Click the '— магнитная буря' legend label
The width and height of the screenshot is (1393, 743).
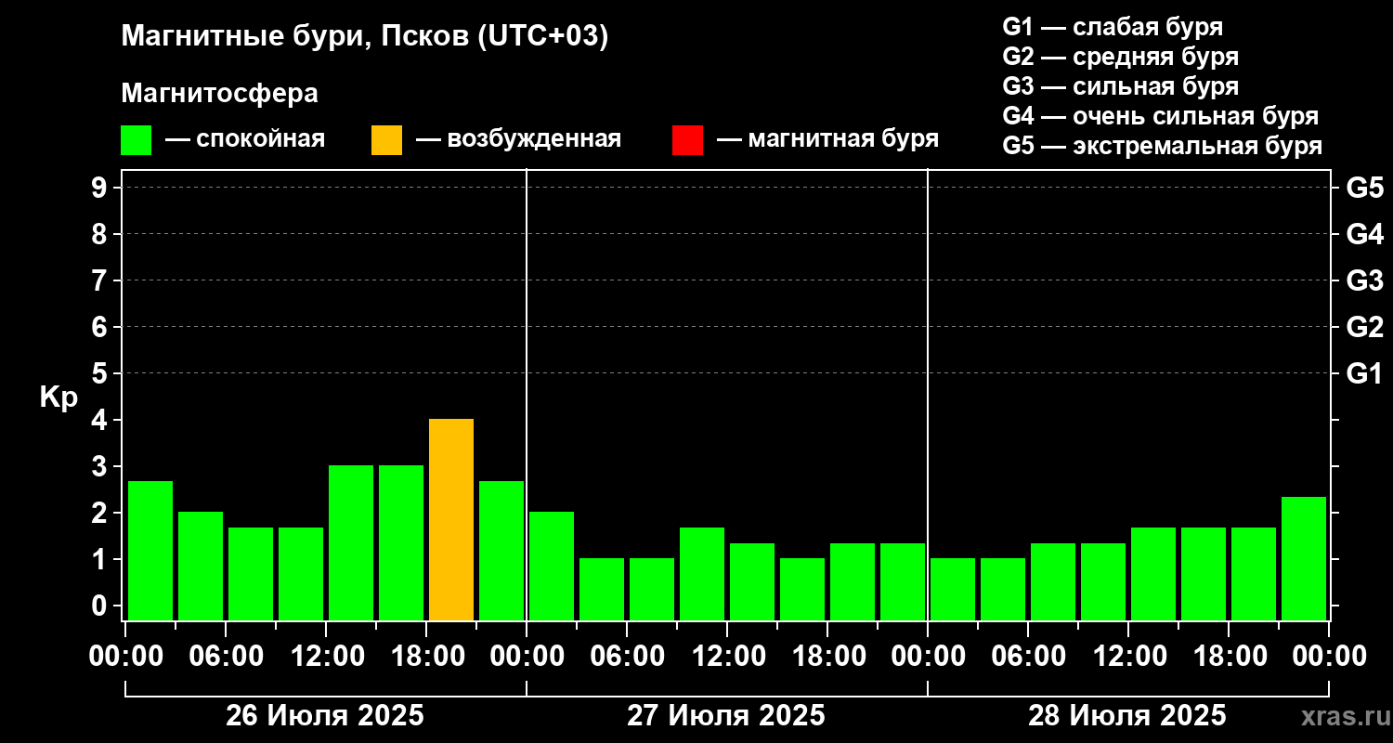828,139
